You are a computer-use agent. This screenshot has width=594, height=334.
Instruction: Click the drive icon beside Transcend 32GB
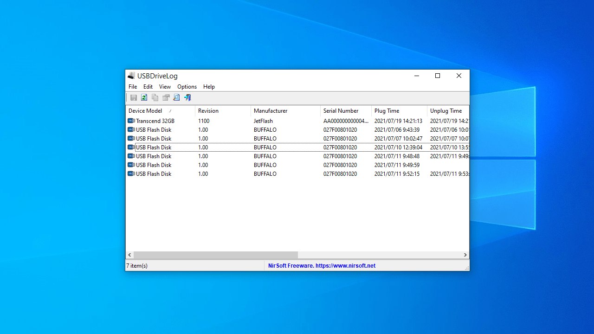click(x=131, y=121)
